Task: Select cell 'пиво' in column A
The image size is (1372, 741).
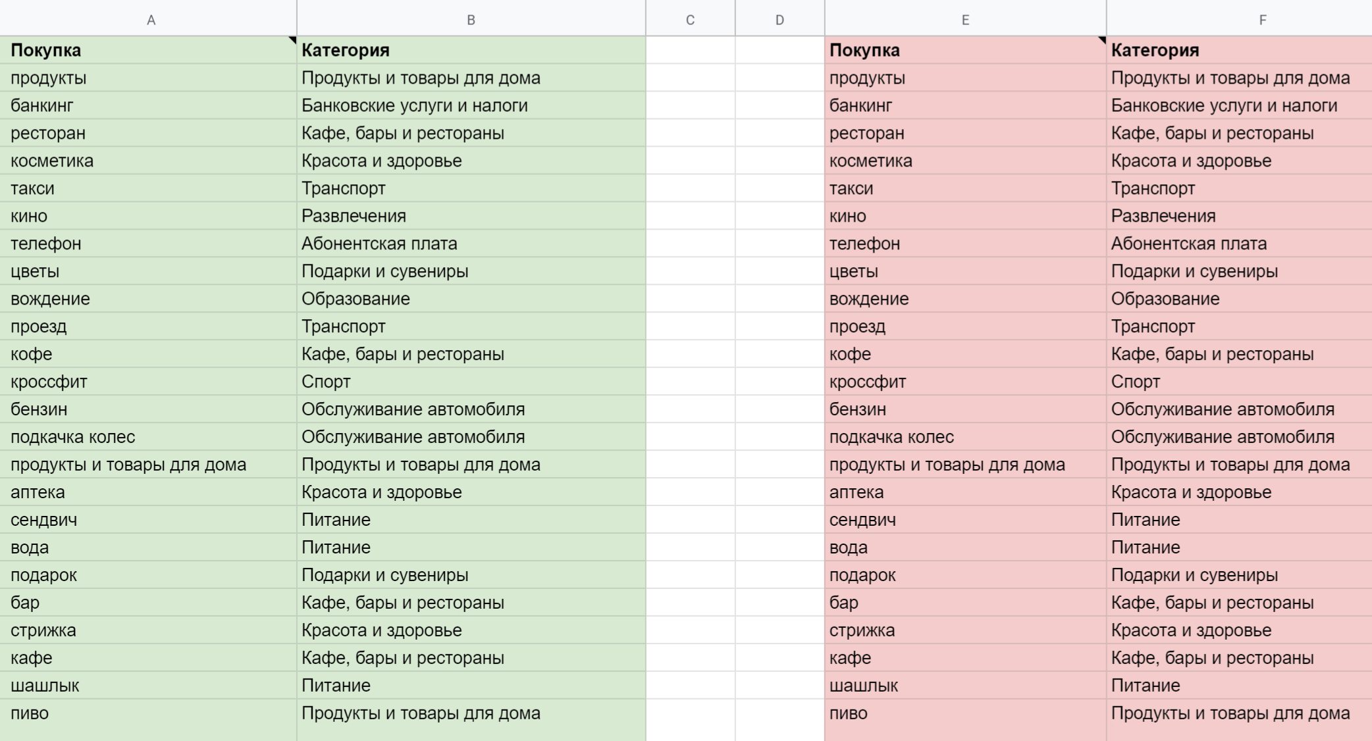Action: click(148, 713)
